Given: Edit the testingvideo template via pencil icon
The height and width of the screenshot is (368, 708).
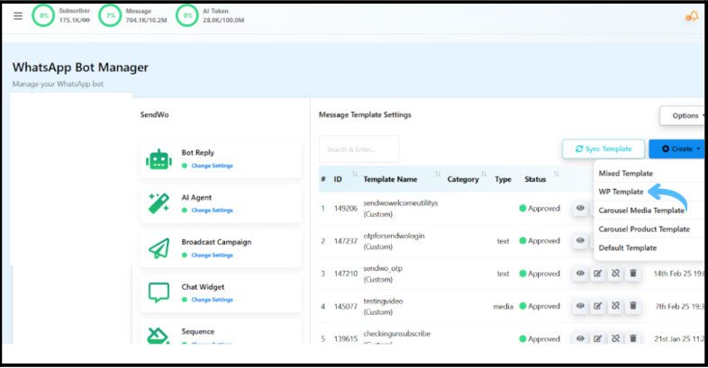Looking at the screenshot, I should pyautogui.click(x=598, y=307).
